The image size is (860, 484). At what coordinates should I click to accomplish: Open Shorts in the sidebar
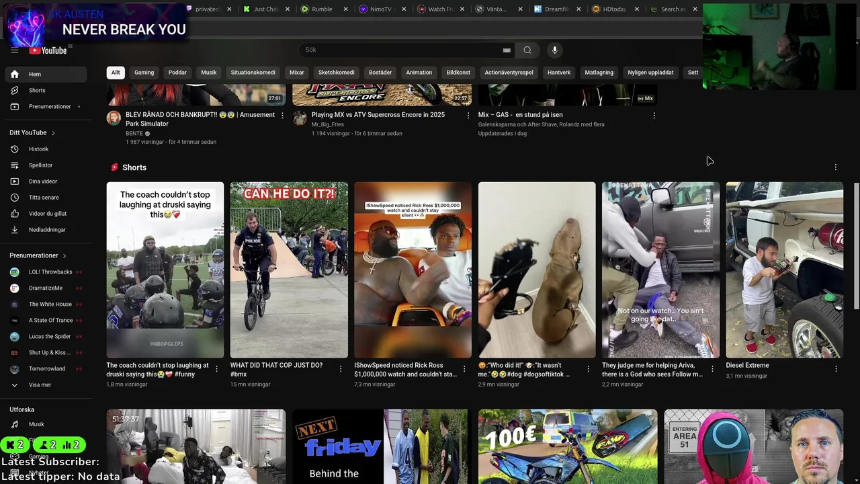45,90
